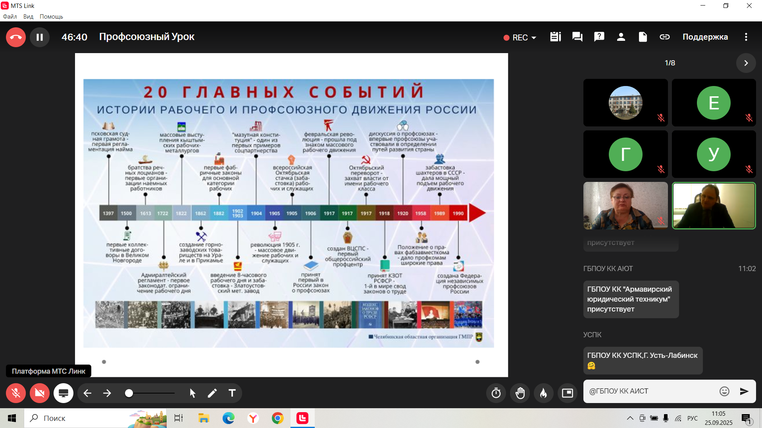Copy the invitation link icon
The image size is (762, 428).
[664, 37]
